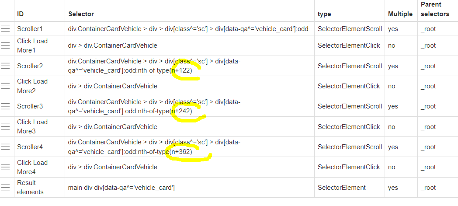Click the drag handle beside Click Load More1
458x206 pixels.
click(5, 45)
